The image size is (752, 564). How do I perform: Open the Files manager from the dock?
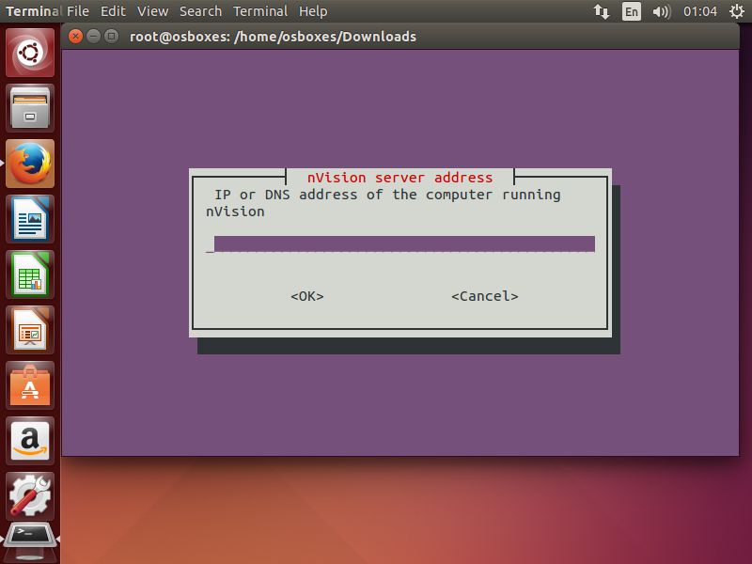click(30, 108)
